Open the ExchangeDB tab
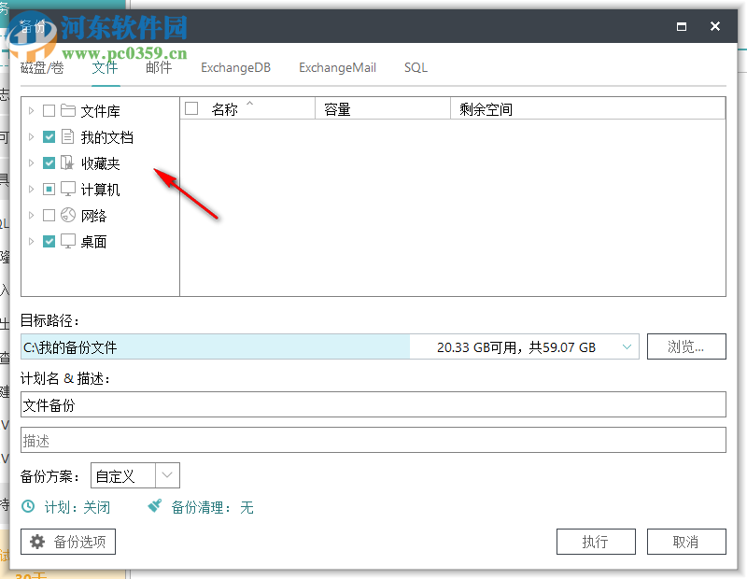 point(235,67)
